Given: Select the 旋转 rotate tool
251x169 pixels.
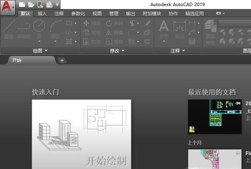Looking at the screenshot, I should click(114, 23).
